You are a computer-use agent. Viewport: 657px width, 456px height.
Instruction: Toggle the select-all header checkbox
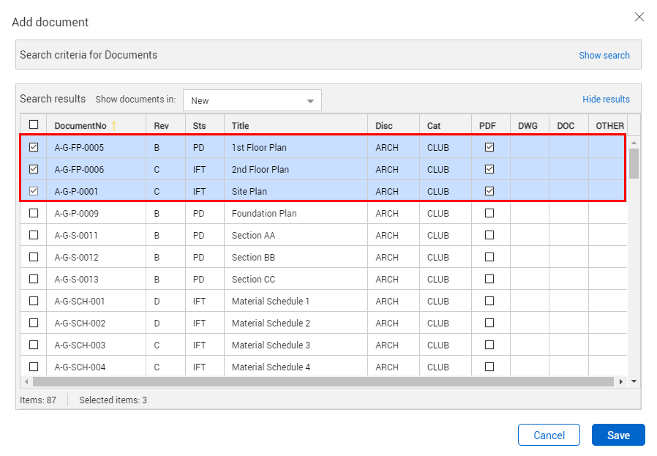(x=34, y=125)
